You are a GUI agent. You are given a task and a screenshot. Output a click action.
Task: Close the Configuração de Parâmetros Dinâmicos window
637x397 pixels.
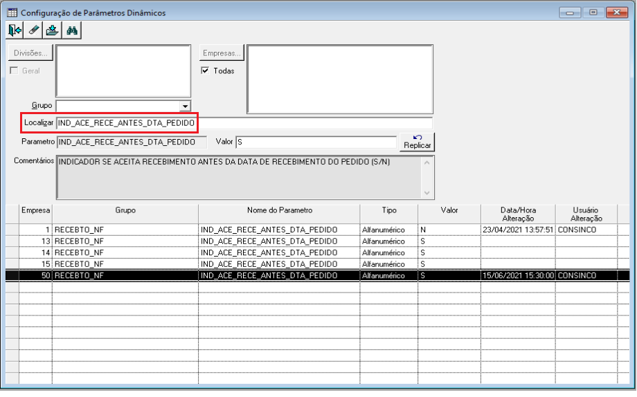pyautogui.click(x=617, y=12)
